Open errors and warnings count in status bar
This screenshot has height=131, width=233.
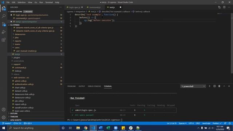pyautogui.click(x=28, y=123)
